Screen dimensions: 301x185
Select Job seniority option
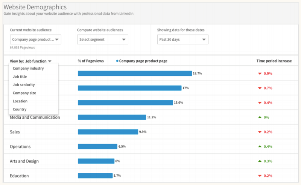[x=24, y=85]
